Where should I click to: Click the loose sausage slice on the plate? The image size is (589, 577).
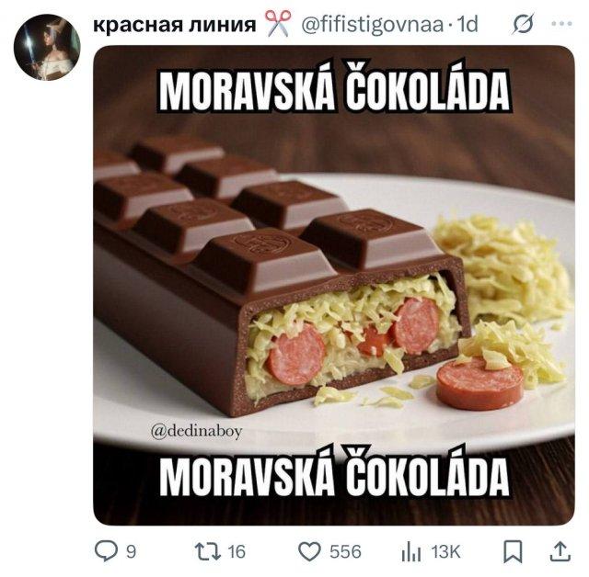tap(479, 383)
